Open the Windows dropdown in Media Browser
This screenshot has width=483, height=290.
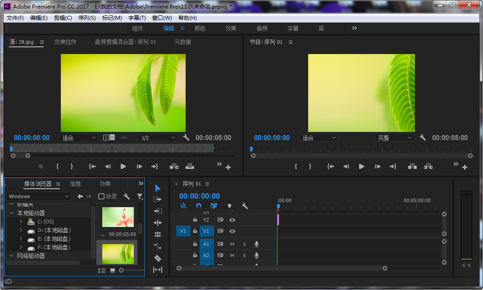point(38,196)
